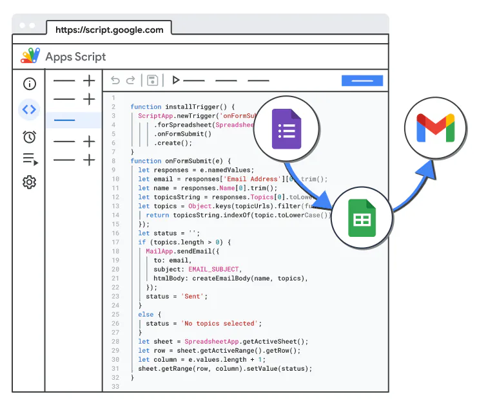Click the Undo arrow in editor toolbar
Image resolution: width=477 pixels, height=401 pixels.
coord(115,80)
